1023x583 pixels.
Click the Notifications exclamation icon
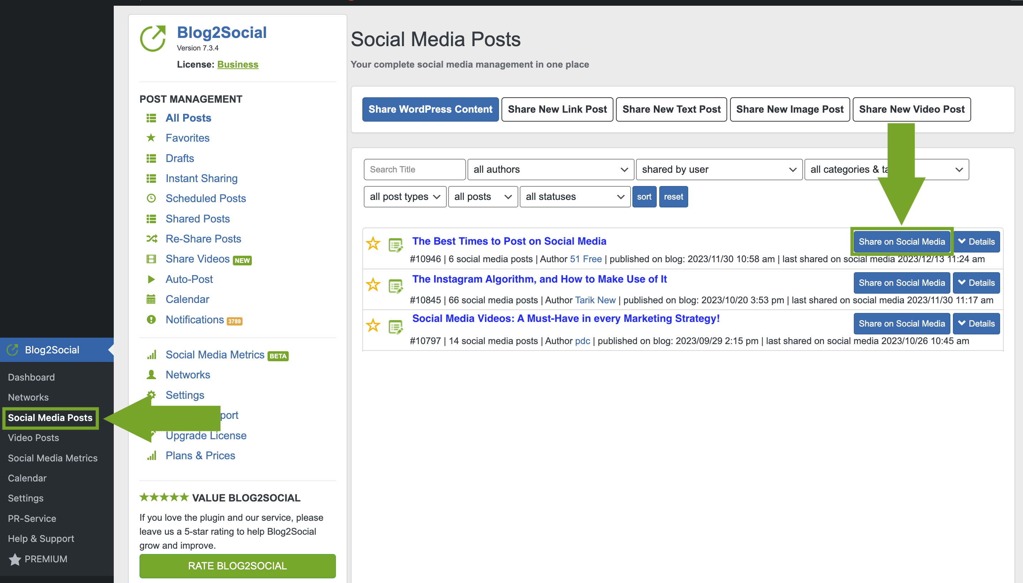151,319
